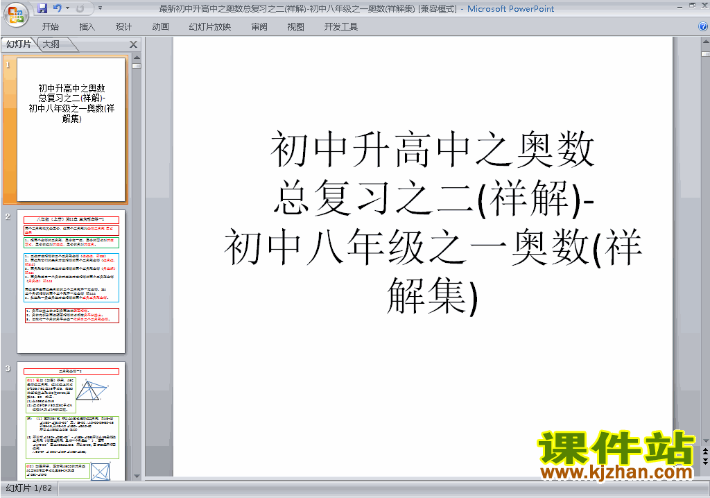Select slide 1 thumbnail in the pane

coord(71,129)
